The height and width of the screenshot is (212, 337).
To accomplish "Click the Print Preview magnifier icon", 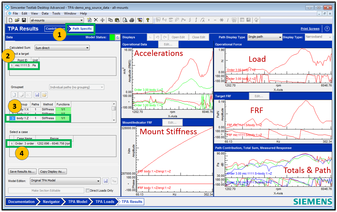I will coord(125,20).
